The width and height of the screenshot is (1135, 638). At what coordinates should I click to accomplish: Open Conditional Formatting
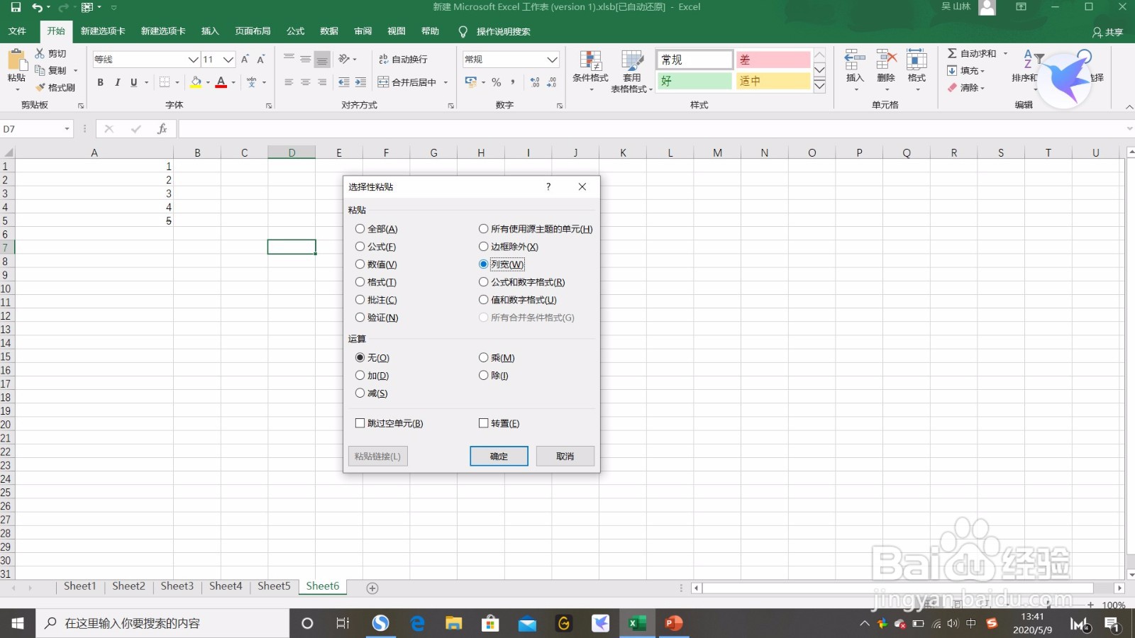[590, 71]
